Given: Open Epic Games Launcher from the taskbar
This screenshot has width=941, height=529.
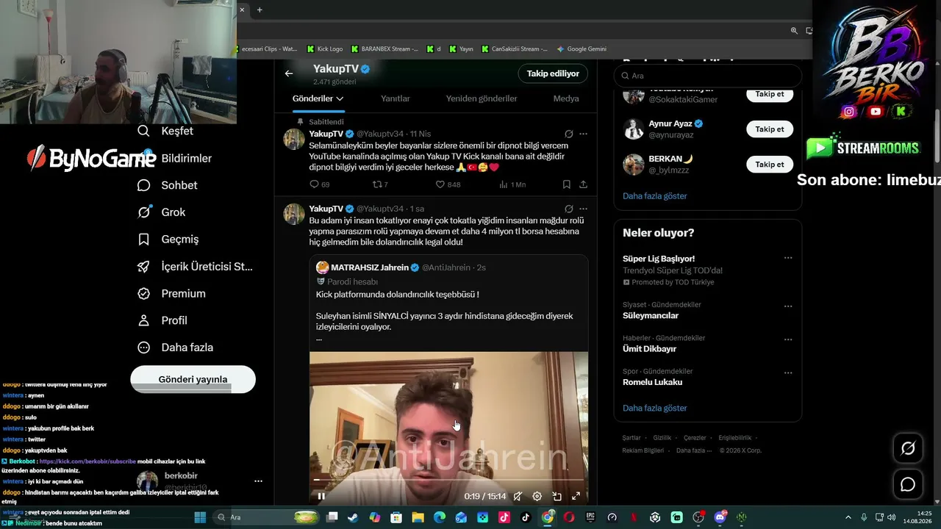Looking at the screenshot, I should point(590,517).
